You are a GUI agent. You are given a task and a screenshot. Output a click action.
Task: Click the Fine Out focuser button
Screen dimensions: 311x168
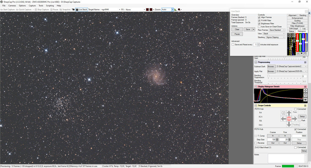coord(285,143)
